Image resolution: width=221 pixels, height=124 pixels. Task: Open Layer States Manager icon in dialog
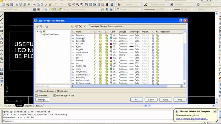pos(47,26)
